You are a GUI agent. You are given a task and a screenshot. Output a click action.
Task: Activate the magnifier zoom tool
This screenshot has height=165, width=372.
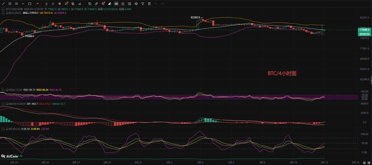coord(103,4)
